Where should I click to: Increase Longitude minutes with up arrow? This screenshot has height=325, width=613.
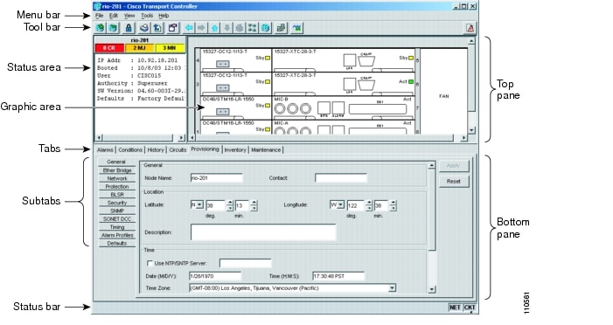tap(393, 203)
